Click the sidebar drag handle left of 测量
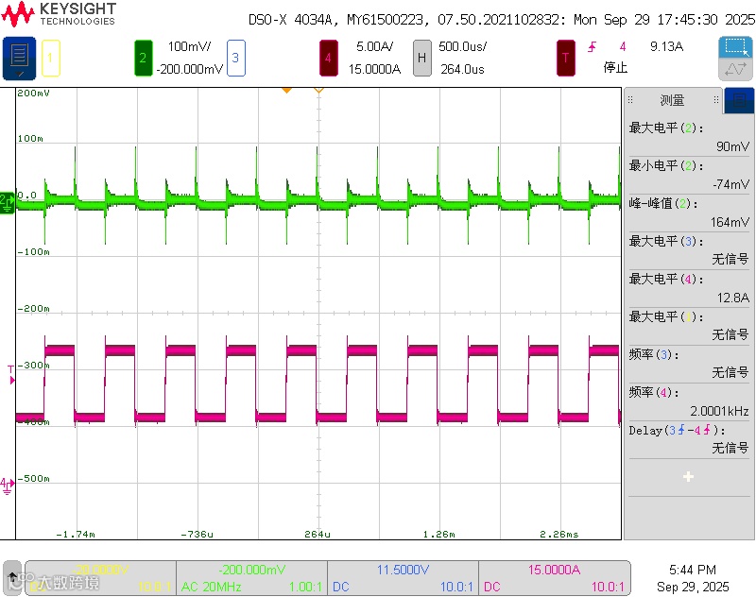 [x=630, y=100]
